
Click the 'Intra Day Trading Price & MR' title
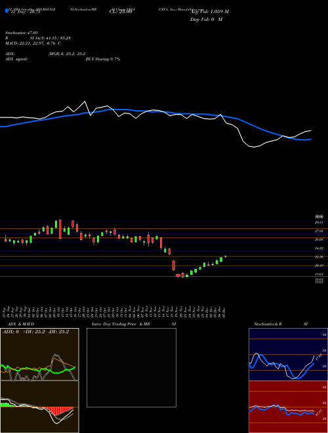tap(121, 324)
